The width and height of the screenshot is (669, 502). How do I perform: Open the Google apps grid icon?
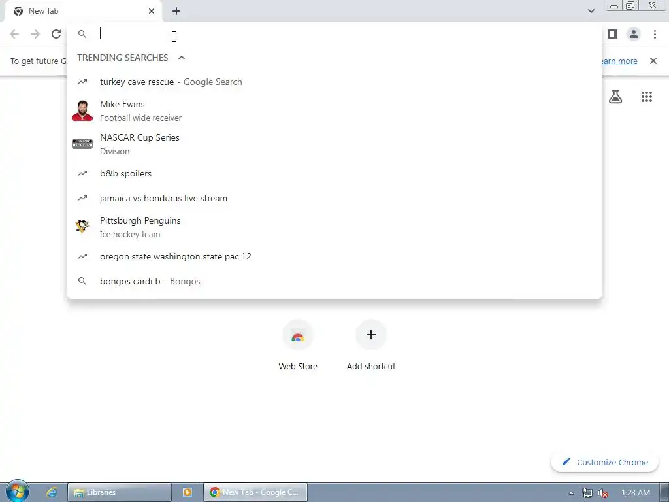click(647, 97)
